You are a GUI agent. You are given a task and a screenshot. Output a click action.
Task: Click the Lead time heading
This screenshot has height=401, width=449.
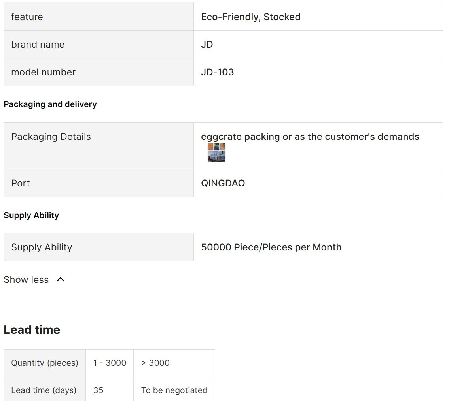(x=32, y=329)
